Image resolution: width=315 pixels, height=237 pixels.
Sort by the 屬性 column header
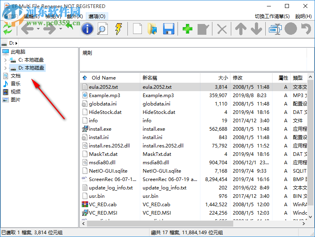[281, 78]
